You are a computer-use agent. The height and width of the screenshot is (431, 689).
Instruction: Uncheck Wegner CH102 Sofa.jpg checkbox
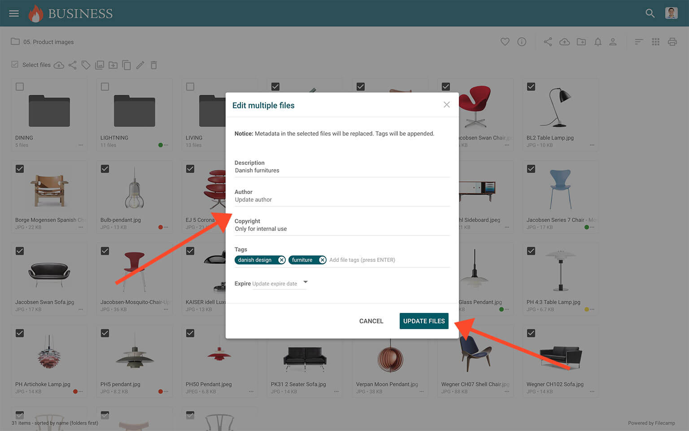531,333
